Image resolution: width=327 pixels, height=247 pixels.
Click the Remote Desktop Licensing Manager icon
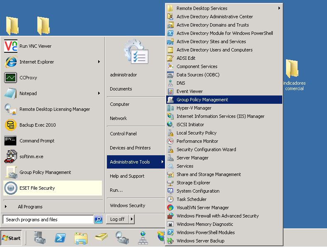(11, 109)
